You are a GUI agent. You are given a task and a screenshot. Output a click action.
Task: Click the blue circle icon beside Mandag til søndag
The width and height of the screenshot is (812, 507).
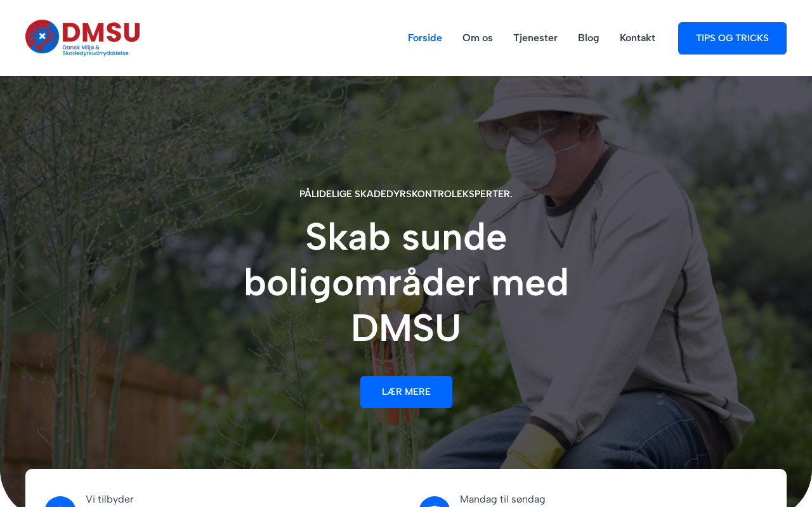[x=435, y=502]
